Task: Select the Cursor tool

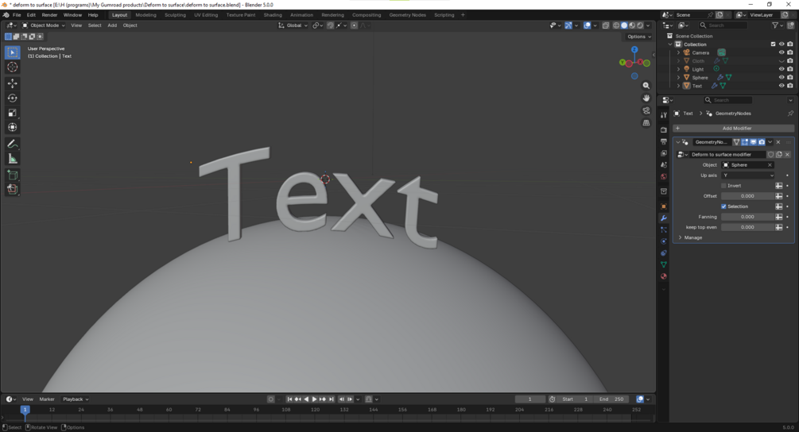Action: point(13,67)
